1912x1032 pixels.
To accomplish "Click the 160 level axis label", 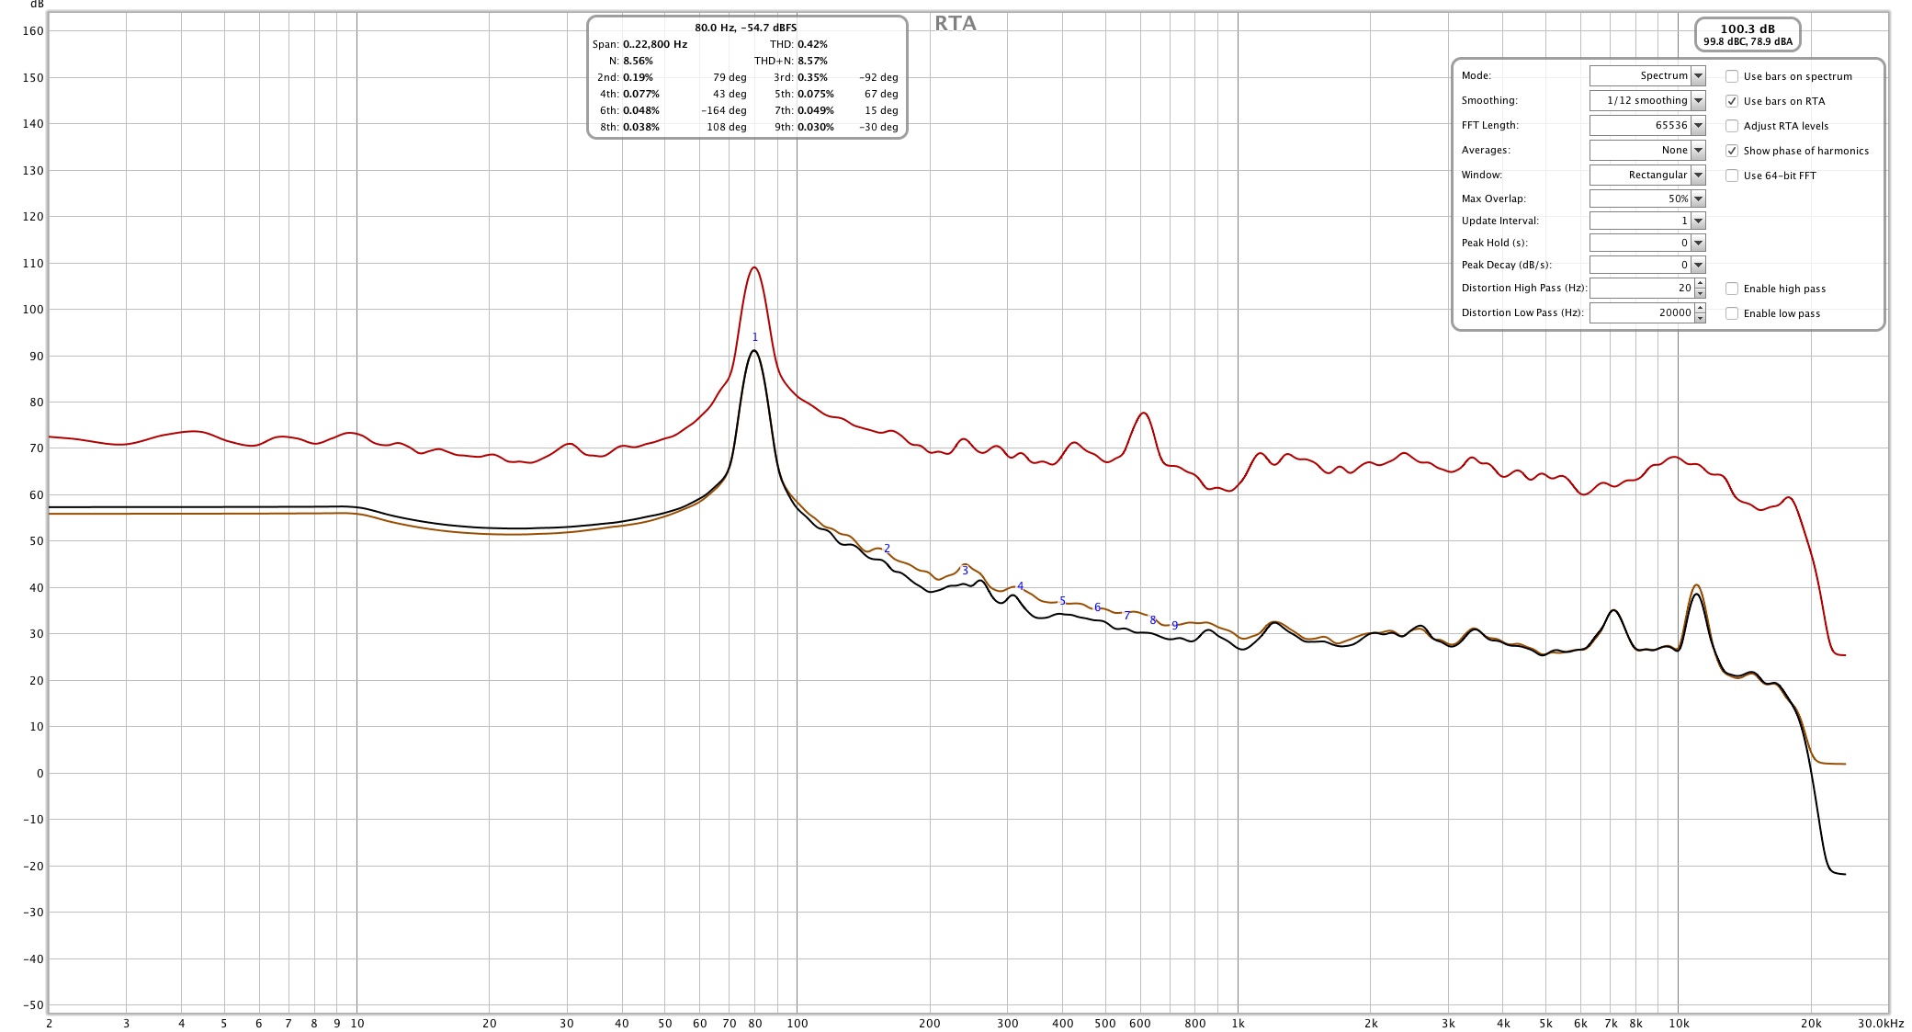I will tap(33, 30).
